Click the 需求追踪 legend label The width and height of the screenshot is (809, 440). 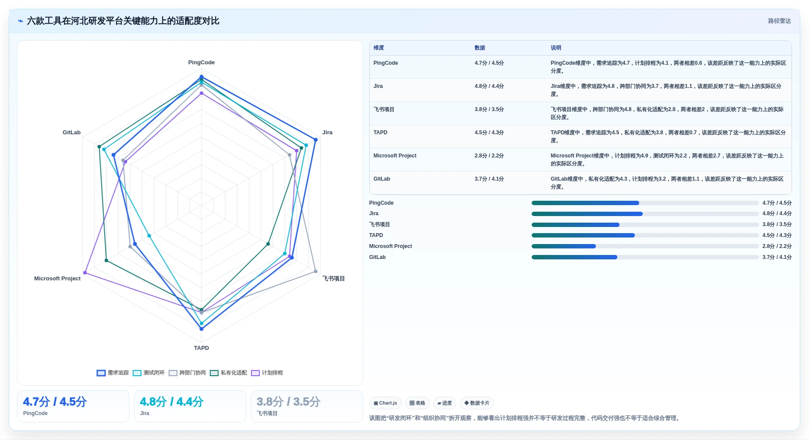click(x=118, y=373)
